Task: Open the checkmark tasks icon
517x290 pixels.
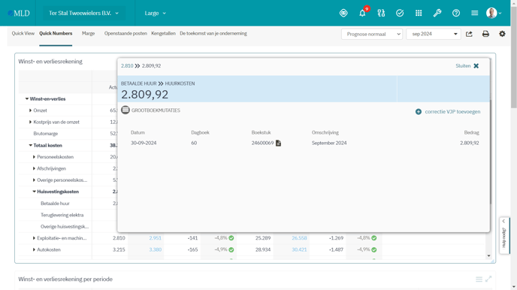Action: click(400, 14)
